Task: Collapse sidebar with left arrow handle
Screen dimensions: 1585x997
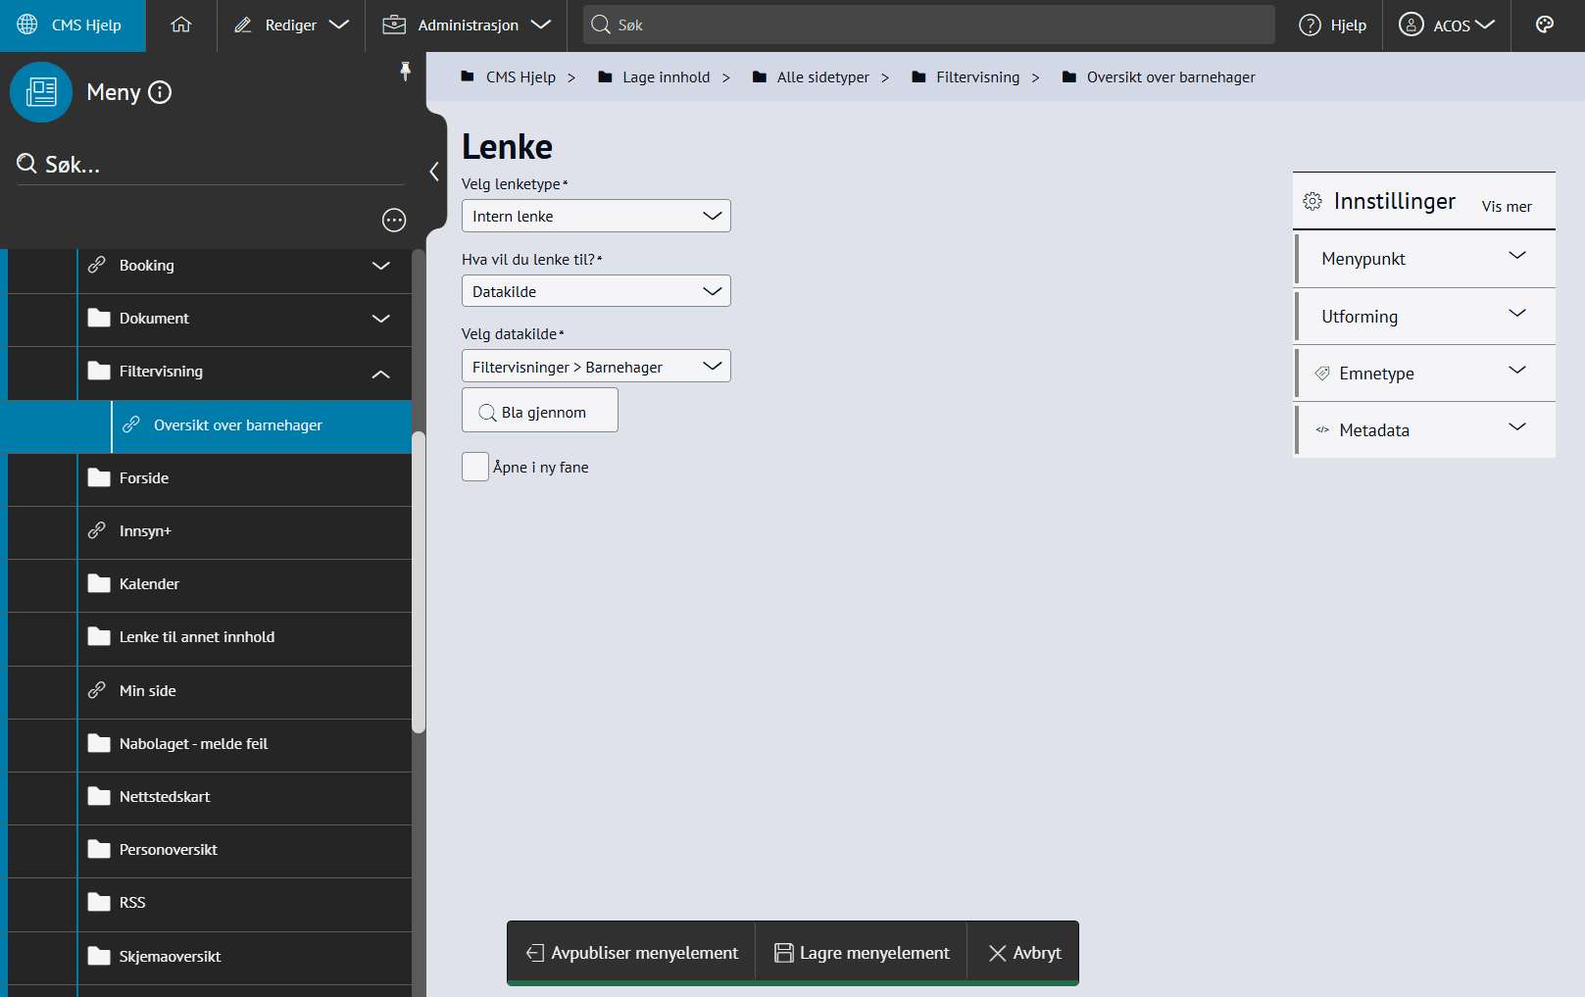Action: [434, 172]
